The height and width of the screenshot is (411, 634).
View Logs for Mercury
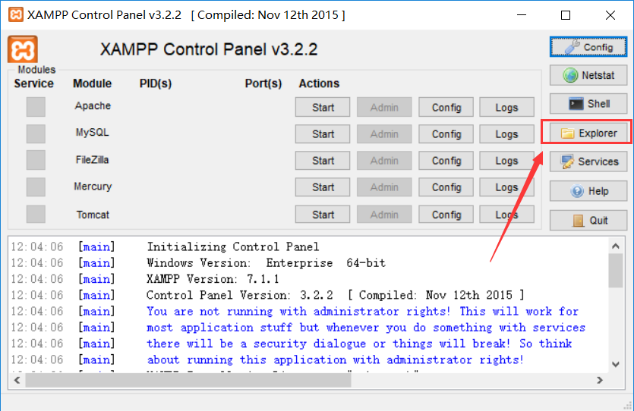pos(506,187)
